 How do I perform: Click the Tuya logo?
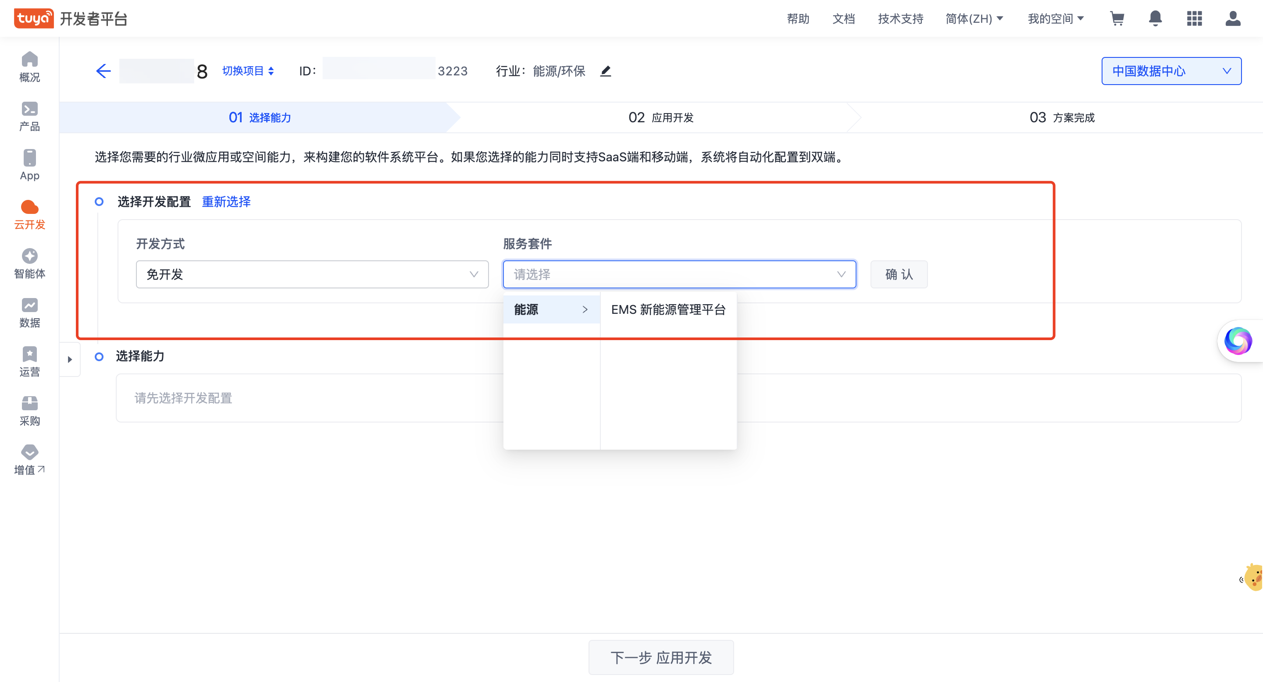click(x=33, y=18)
